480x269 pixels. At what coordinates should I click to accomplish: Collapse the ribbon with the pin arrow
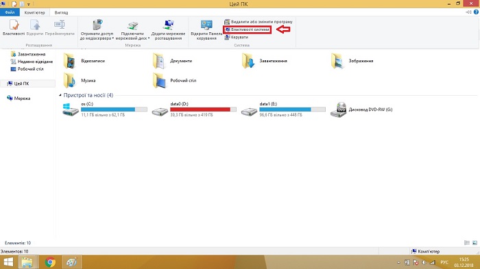468,12
